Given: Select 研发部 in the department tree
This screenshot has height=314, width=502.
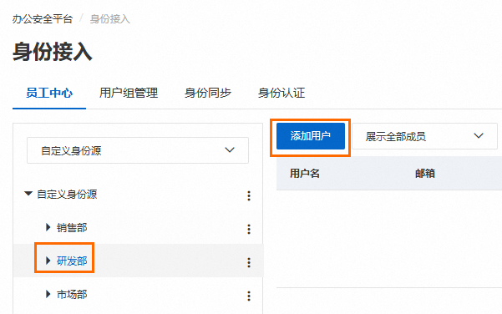Looking at the screenshot, I should coord(72,261).
